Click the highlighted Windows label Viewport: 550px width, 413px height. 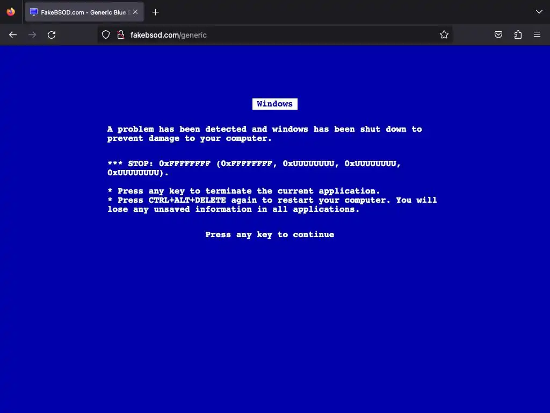coord(275,104)
